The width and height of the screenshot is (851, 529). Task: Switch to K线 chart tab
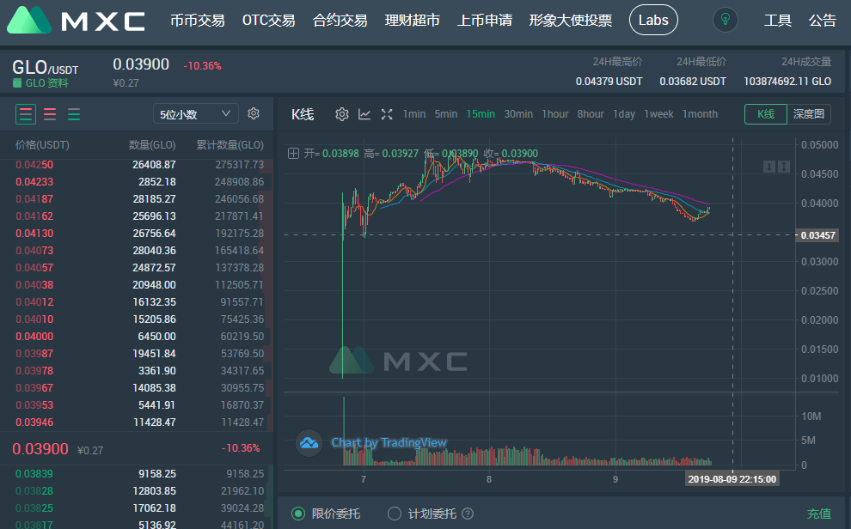click(x=766, y=114)
